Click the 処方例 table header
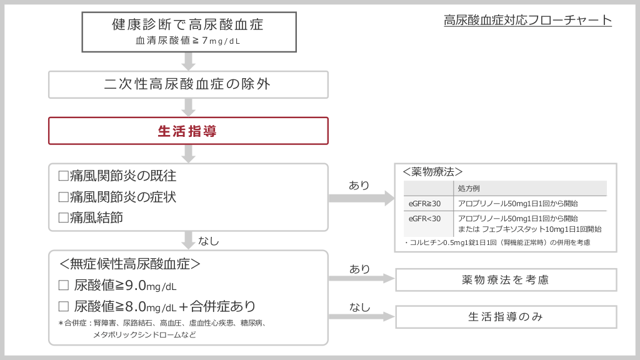 pos(469,188)
